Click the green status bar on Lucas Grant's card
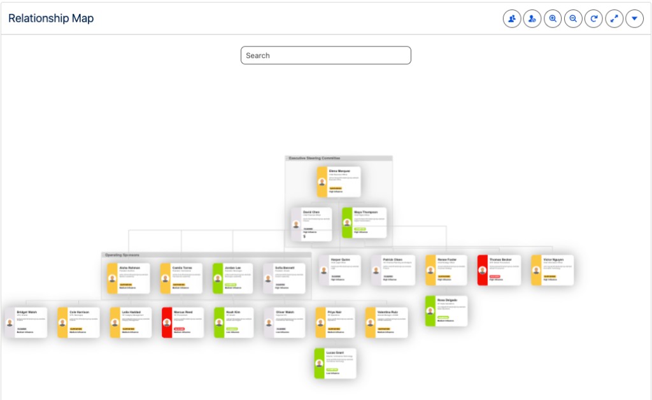 (319, 364)
